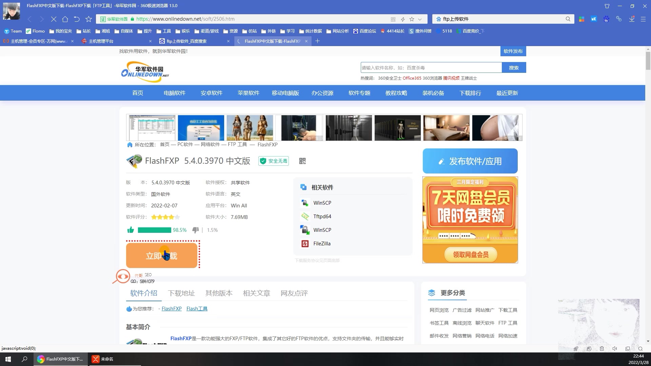
Task: Open Tftpd64 related software link
Action: (x=322, y=216)
